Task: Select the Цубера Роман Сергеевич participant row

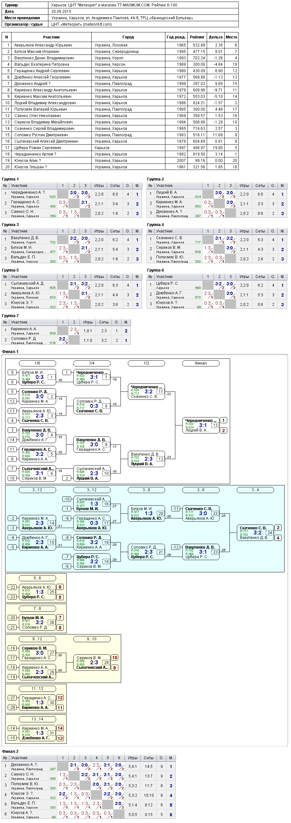Action: (120, 148)
